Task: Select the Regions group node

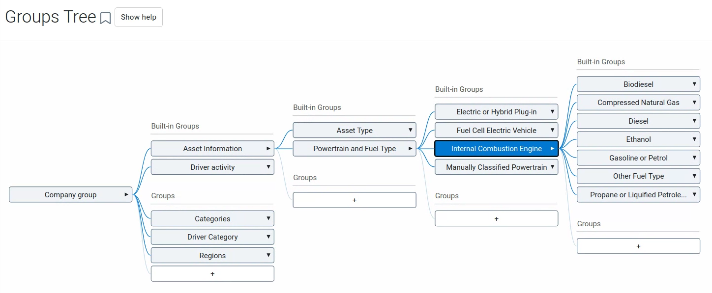Action: click(212, 256)
